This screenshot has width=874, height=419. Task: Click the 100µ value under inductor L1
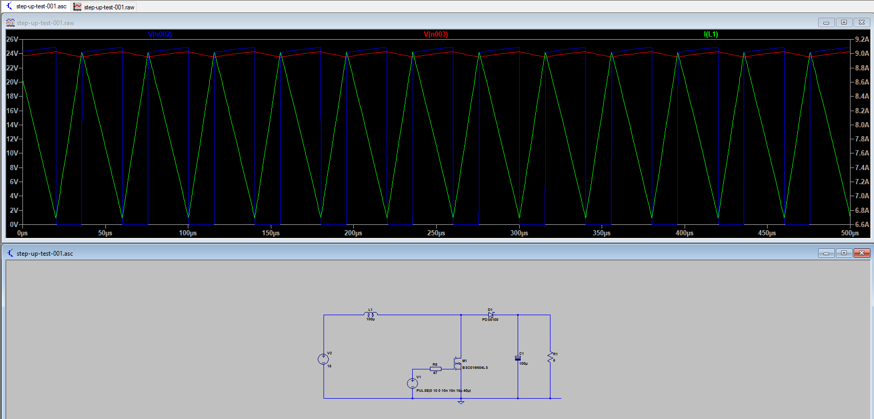tap(370, 319)
